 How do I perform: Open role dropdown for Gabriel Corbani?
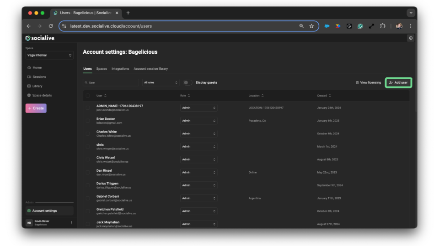[198, 198]
